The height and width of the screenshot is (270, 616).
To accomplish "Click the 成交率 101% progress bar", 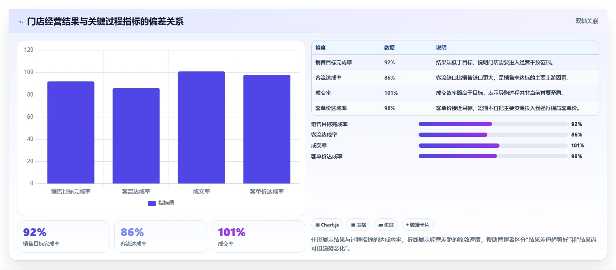I will click(x=493, y=146).
